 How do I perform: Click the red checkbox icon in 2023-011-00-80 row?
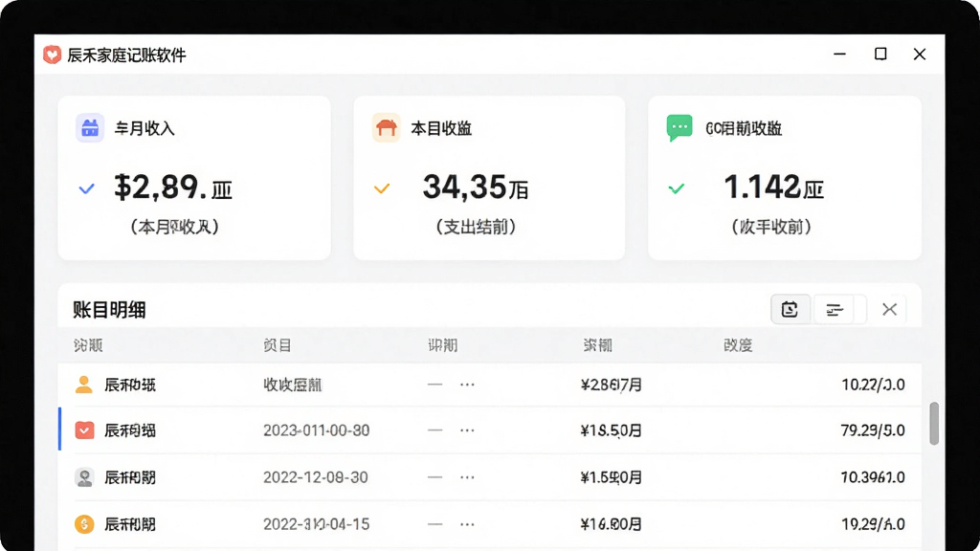pyautogui.click(x=84, y=430)
